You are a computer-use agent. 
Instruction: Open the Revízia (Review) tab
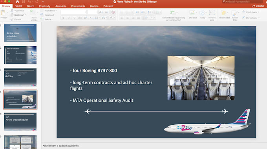coord(94,6)
